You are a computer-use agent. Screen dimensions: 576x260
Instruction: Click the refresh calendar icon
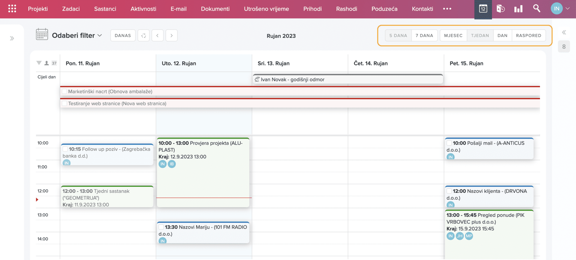pos(143,35)
